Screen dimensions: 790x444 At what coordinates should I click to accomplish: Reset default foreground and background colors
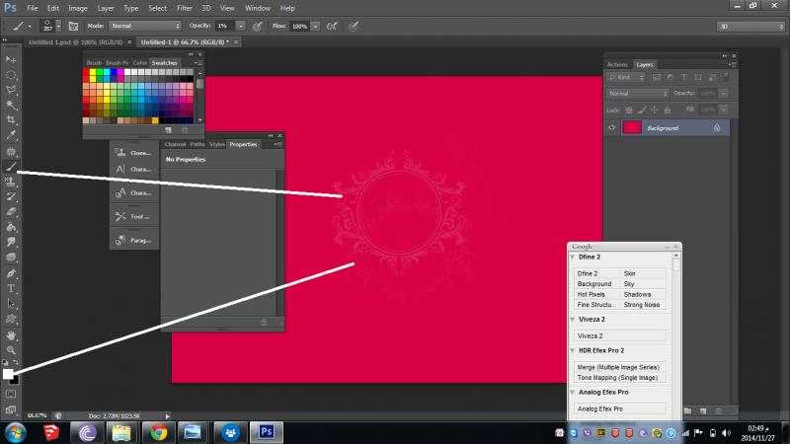5,362
